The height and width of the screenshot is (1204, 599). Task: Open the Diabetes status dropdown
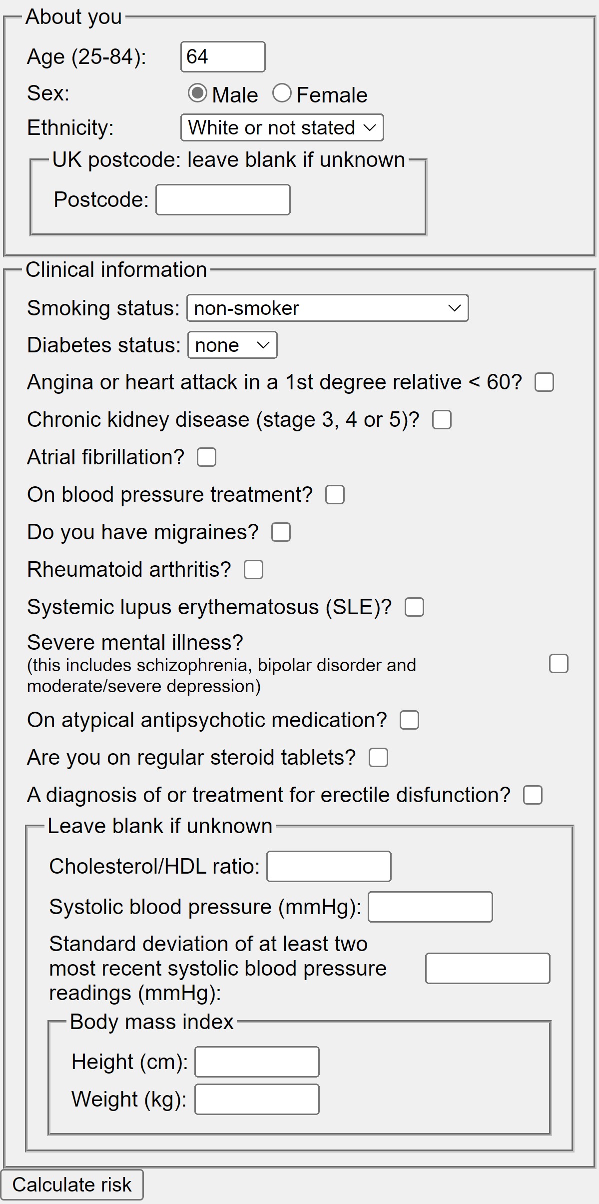coord(232,345)
